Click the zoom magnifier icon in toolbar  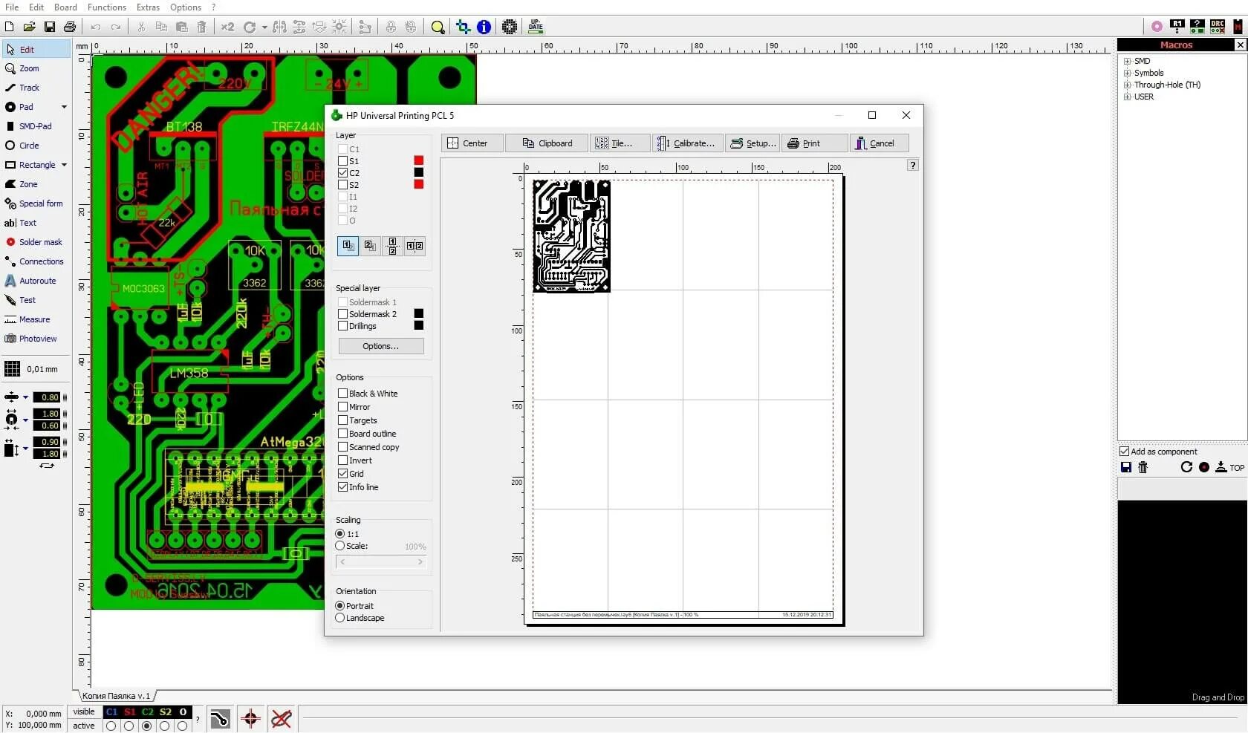tap(438, 27)
